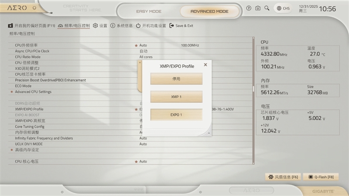Open CPU 核心电压 Auto value

coord(143,162)
